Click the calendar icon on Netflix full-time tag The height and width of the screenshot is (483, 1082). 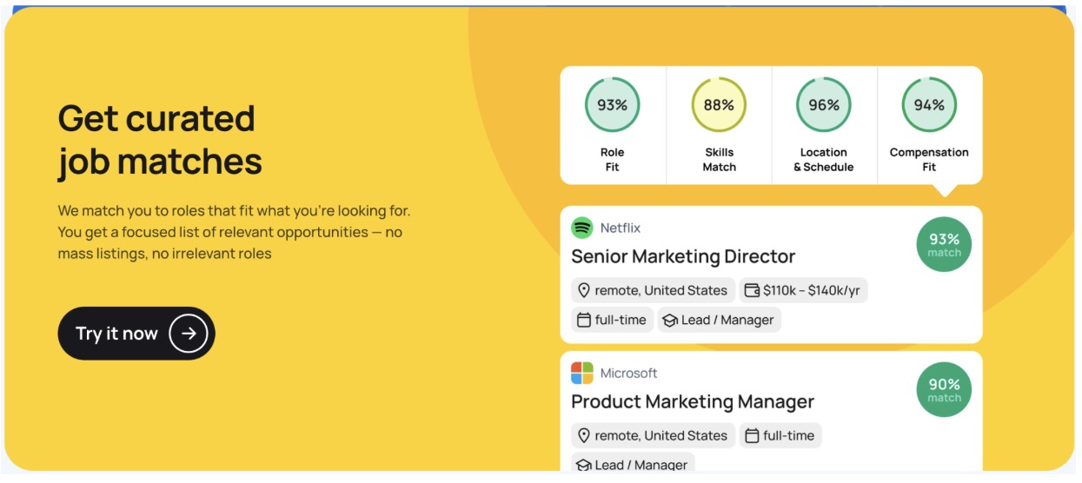pos(584,321)
